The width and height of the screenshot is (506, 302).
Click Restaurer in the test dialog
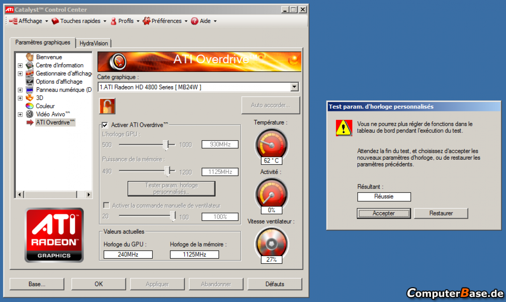(441, 213)
